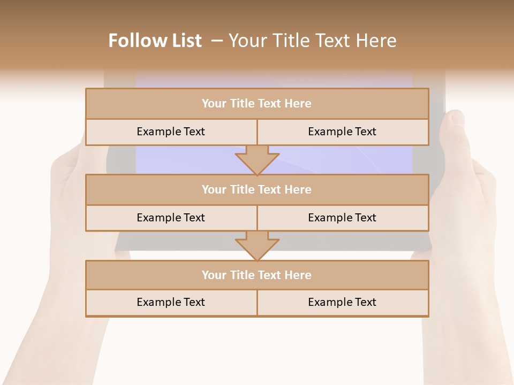
Task: Click the right thumb on the tablet edge
Action: point(456,128)
